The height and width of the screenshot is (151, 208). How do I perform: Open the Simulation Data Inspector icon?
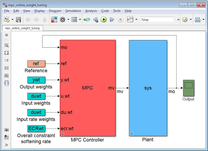[130, 19]
